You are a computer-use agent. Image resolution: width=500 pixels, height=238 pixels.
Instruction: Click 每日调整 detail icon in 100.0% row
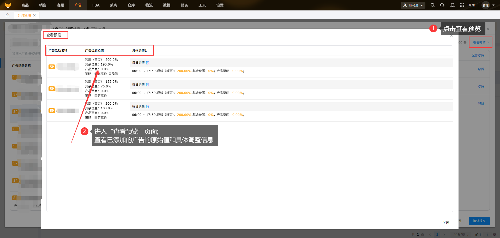(148, 106)
